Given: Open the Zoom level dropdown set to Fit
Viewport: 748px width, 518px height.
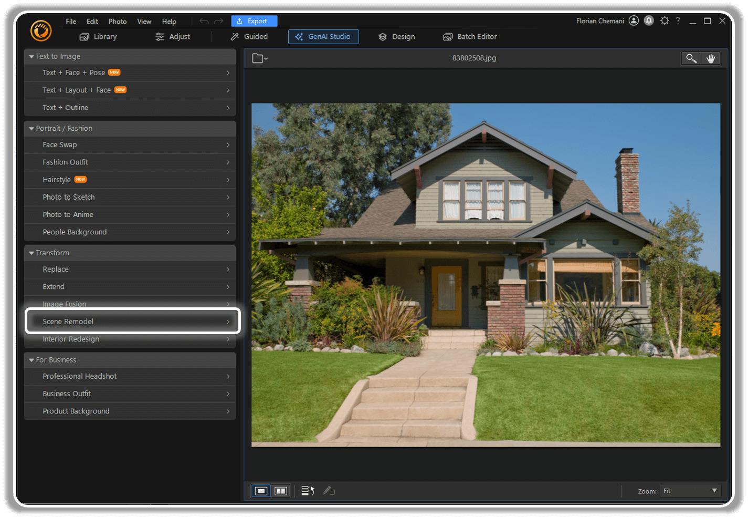Looking at the screenshot, I should coord(690,491).
